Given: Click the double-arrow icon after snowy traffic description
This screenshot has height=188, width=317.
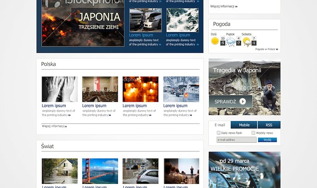Looking at the screenshot, I should tap(191, 115).
